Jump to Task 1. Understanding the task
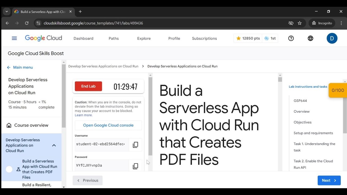This screenshot has height=195, width=347. click(x=314, y=147)
